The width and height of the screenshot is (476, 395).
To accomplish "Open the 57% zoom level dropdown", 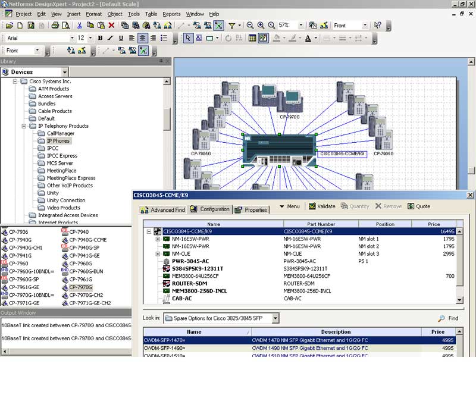I will point(301,26).
